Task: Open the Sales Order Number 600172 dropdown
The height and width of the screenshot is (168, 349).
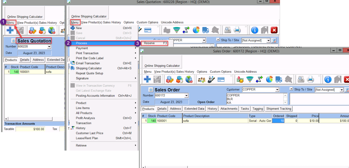Action: coord(186,96)
